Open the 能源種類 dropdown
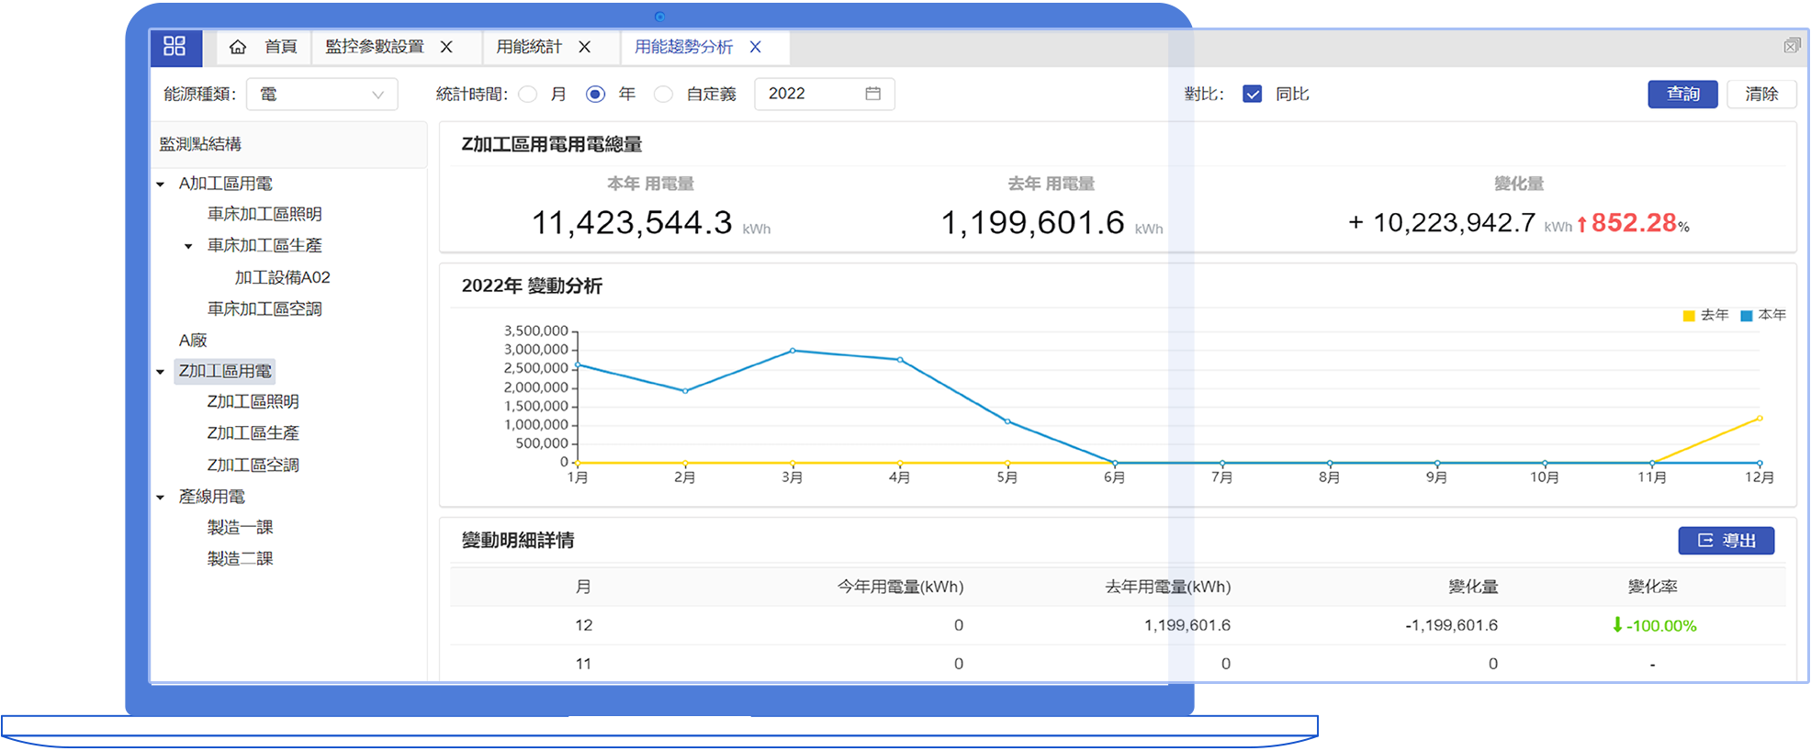This screenshot has height=751, width=1811. (321, 95)
